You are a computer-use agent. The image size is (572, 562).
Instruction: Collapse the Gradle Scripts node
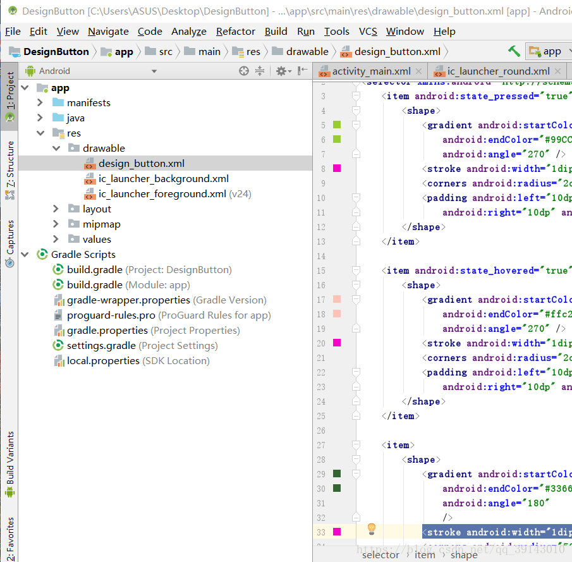(25, 254)
